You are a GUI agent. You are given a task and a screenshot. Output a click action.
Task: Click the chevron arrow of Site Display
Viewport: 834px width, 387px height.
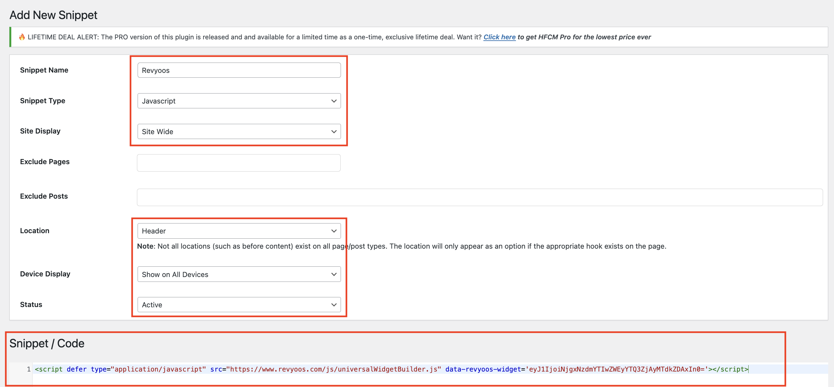tap(334, 132)
